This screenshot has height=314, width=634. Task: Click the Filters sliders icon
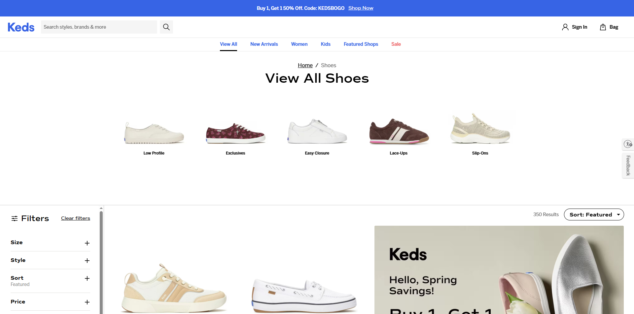click(15, 218)
